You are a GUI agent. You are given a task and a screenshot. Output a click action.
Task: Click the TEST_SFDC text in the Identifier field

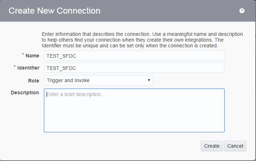tap(61, 68)
